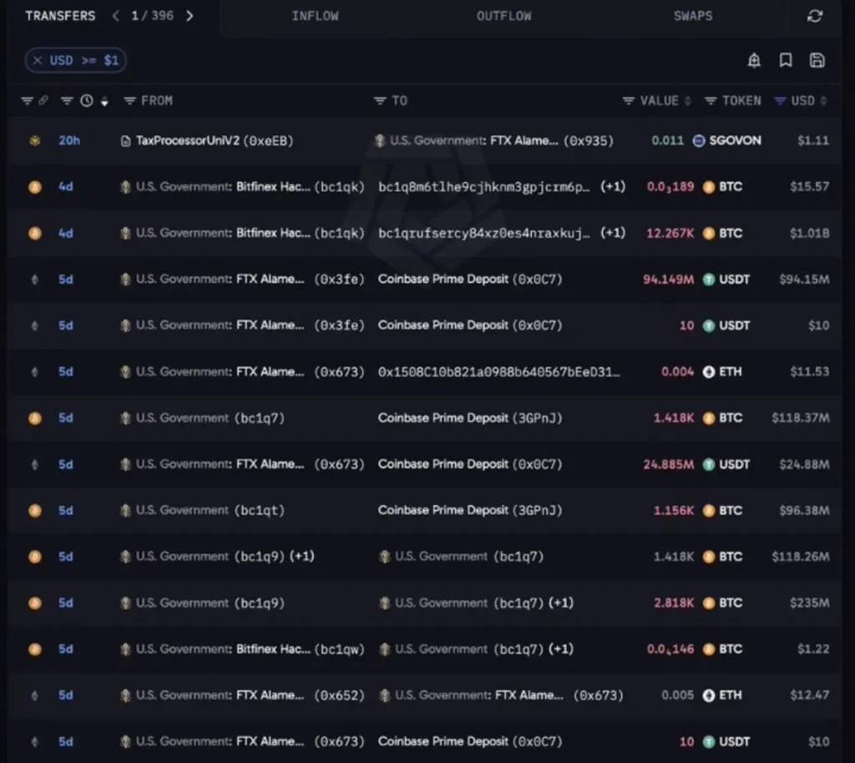
Task: Click the 1 / 396 page indicator
Action: pos(152,16)
